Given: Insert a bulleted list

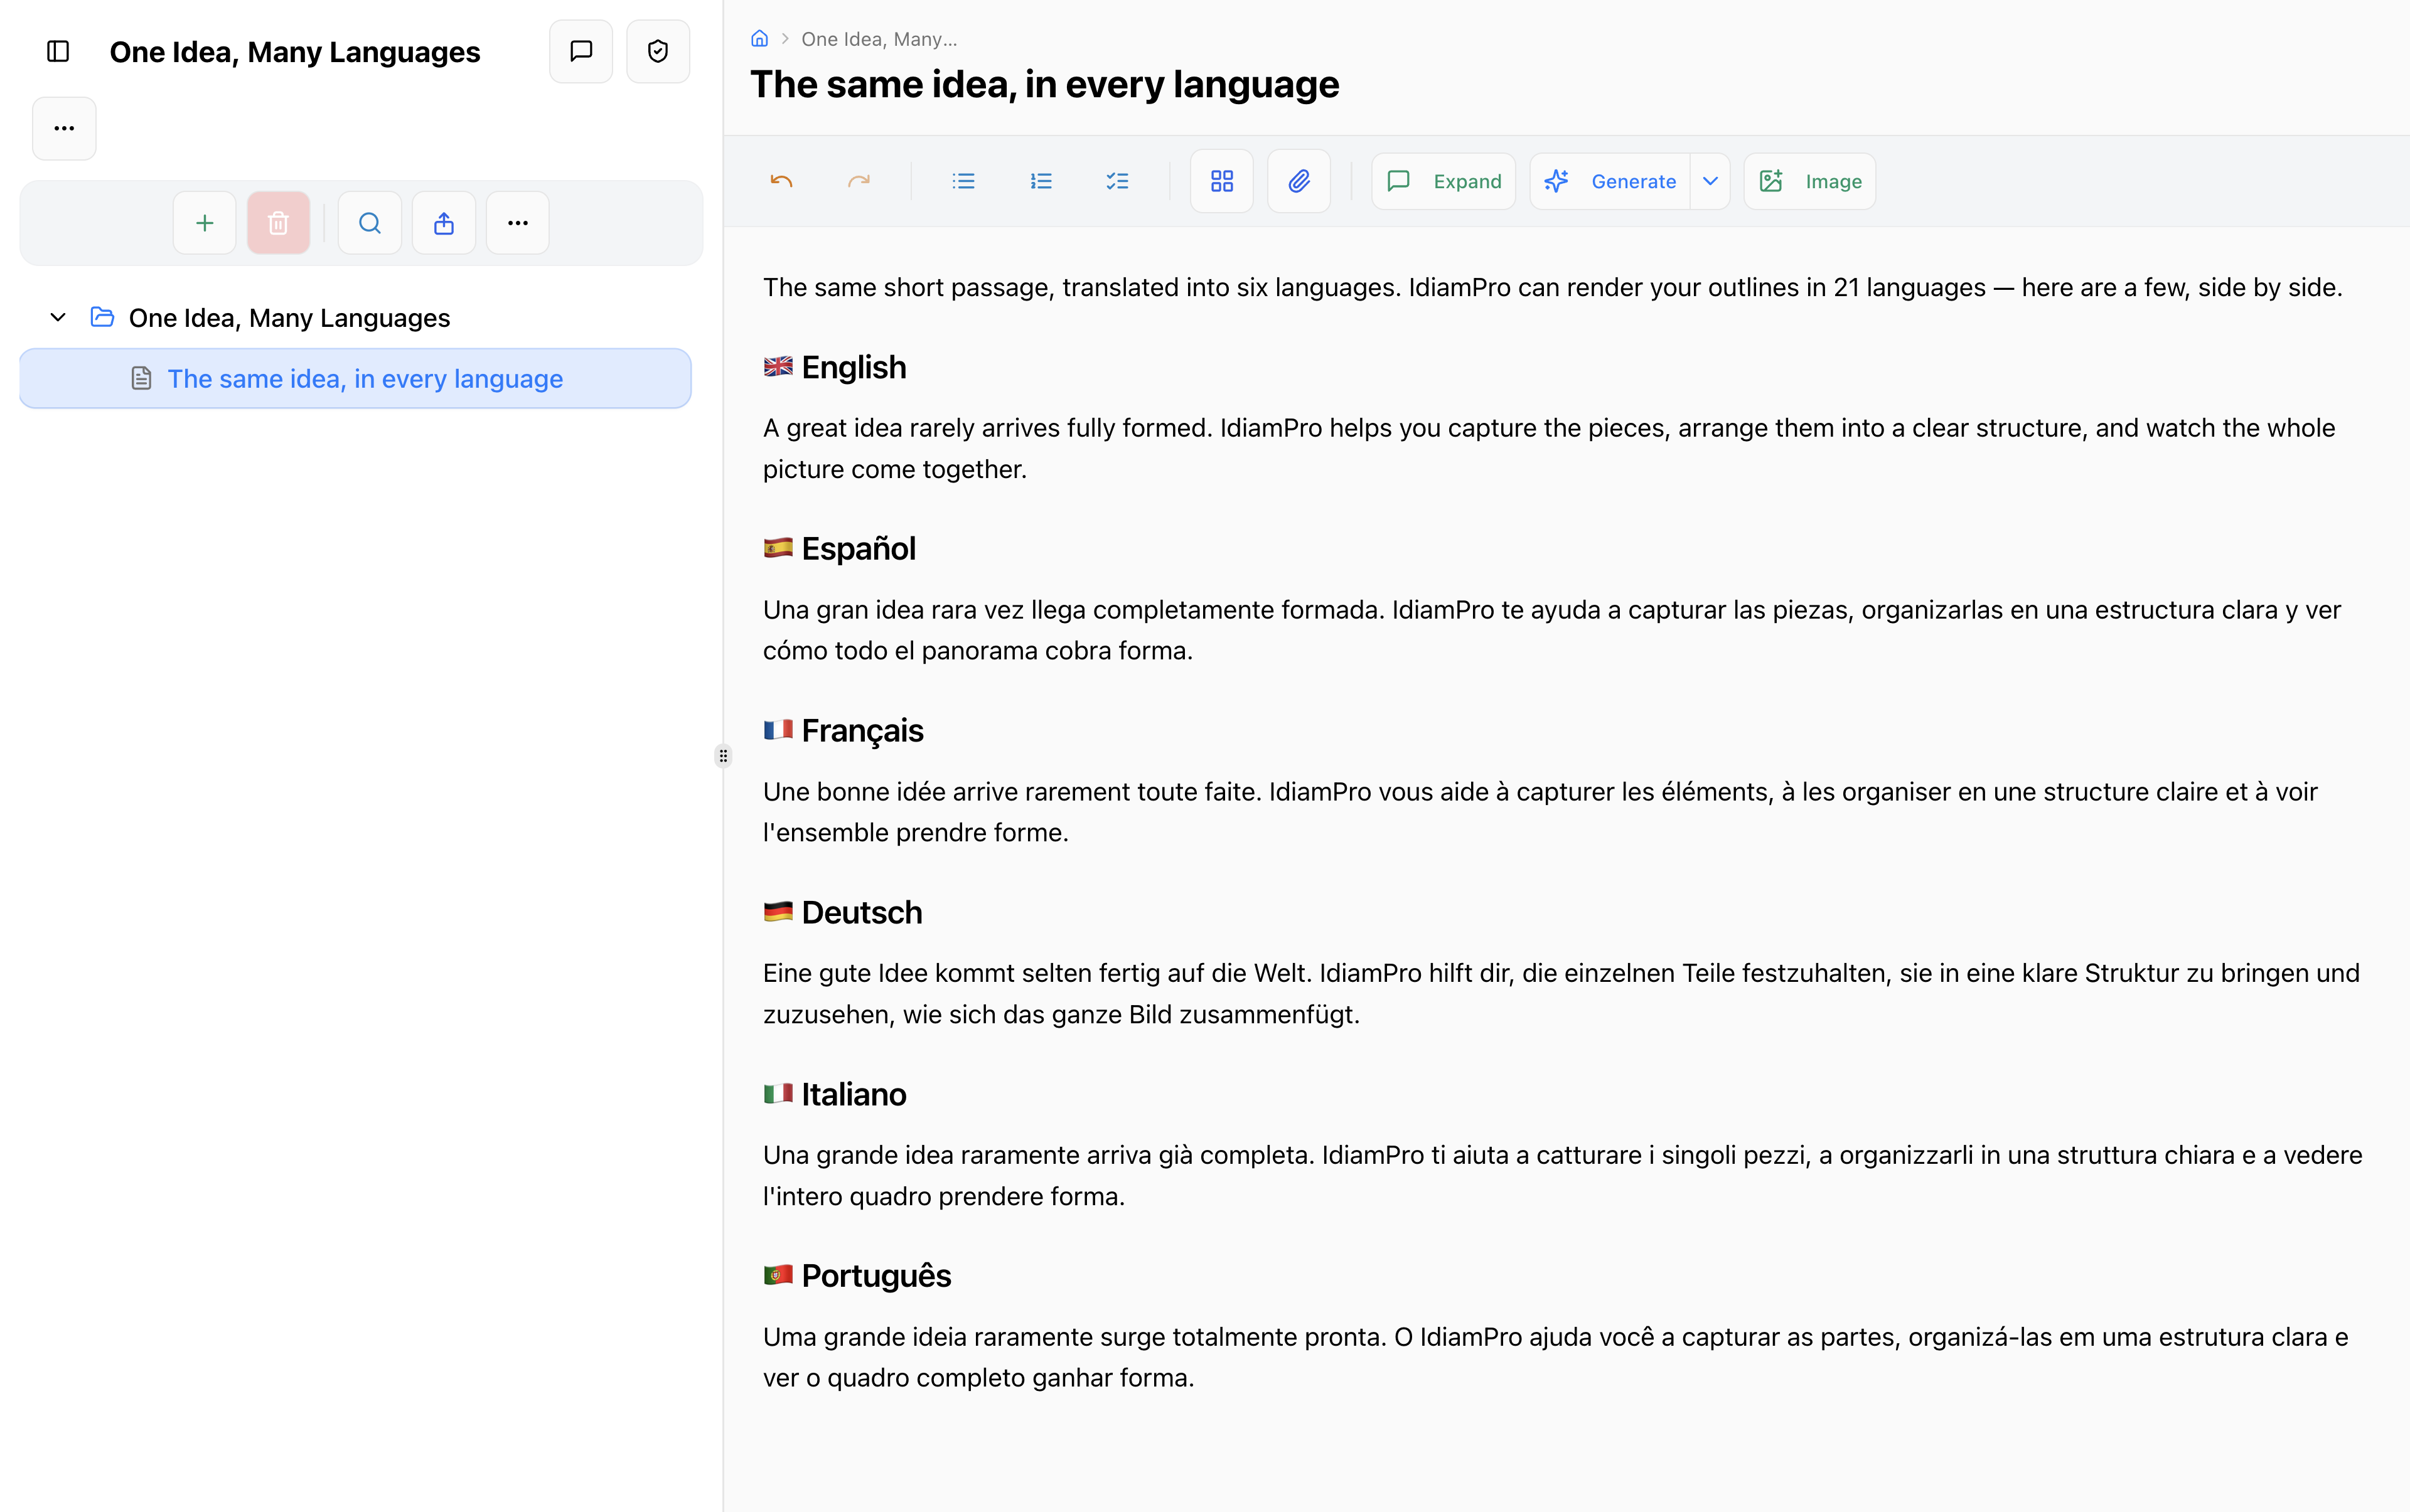Looking at the screenshot, I should [963, 181].
